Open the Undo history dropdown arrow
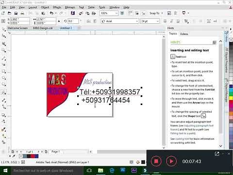 [x=56, y=13]
